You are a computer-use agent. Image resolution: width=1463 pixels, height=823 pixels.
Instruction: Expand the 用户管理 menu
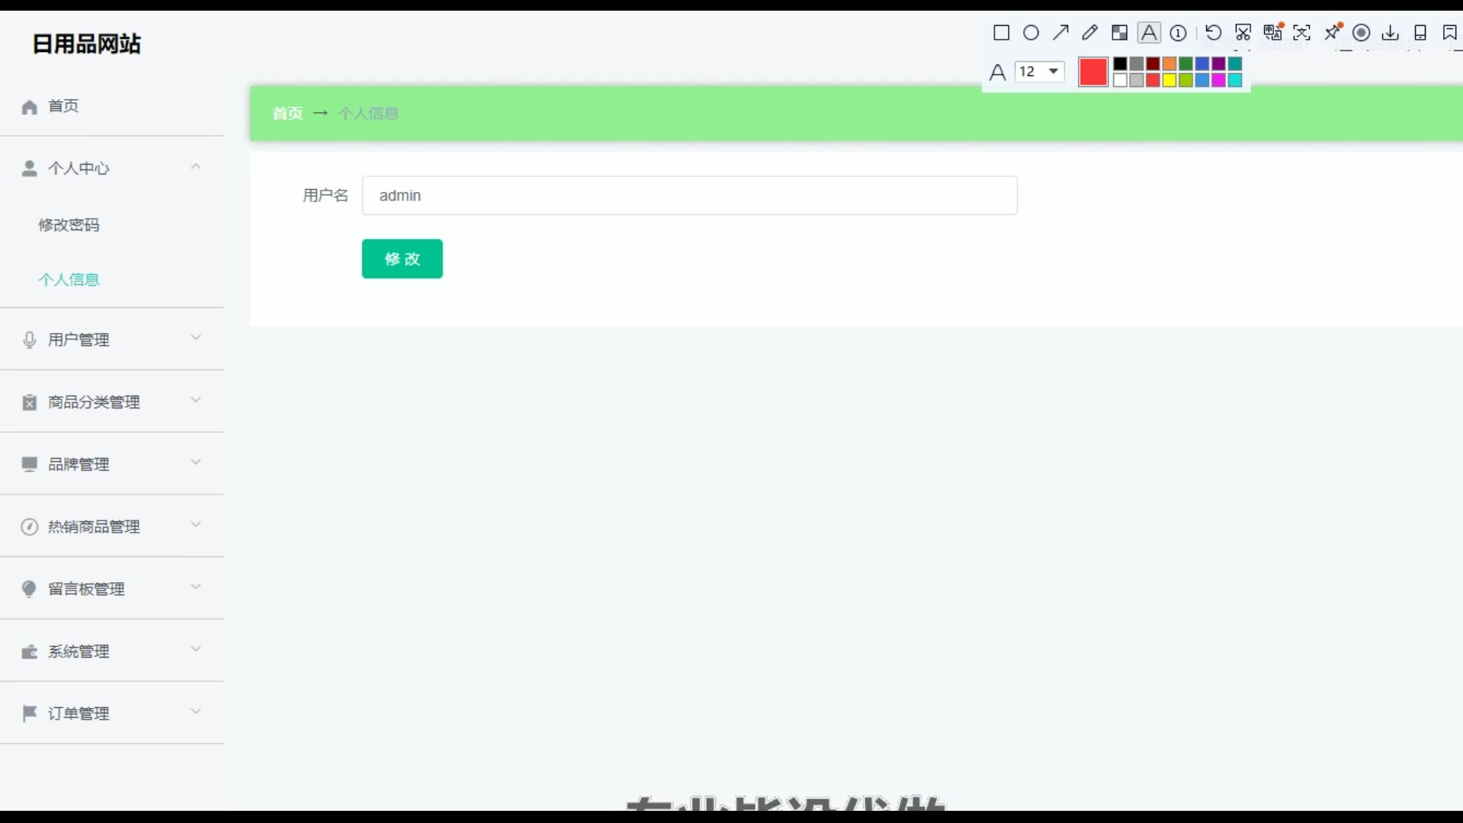tap(112, 339)
